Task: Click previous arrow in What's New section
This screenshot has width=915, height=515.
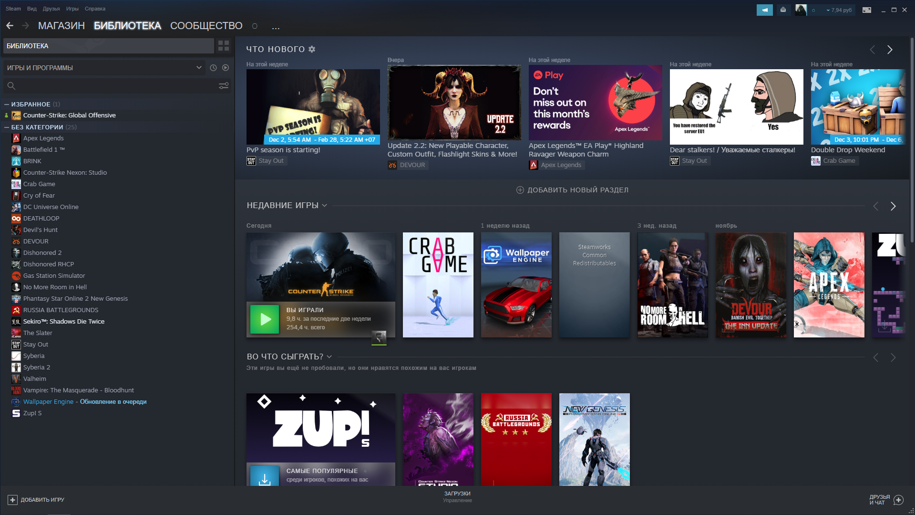Action: (873, 50)
